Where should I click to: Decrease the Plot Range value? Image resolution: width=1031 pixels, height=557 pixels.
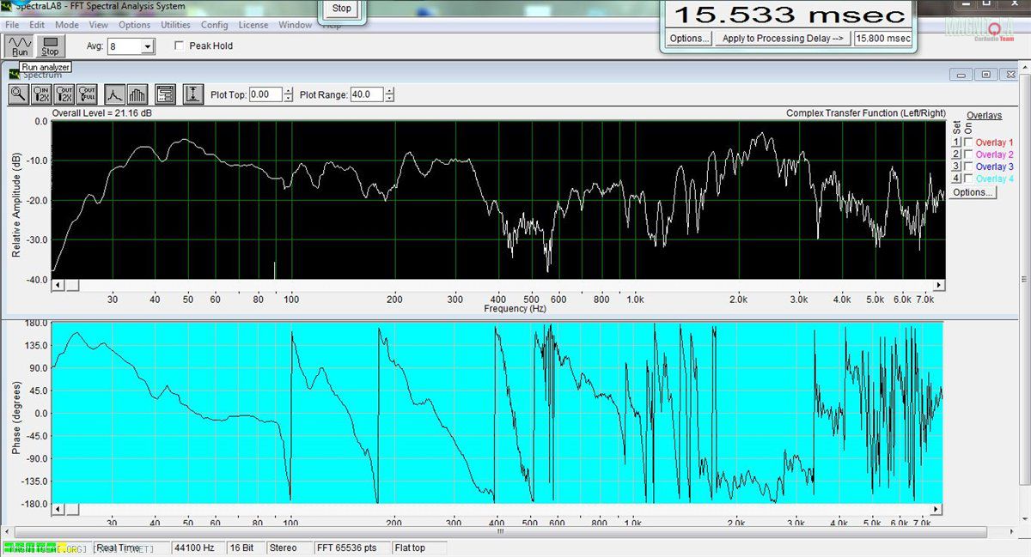pos(389,98)
